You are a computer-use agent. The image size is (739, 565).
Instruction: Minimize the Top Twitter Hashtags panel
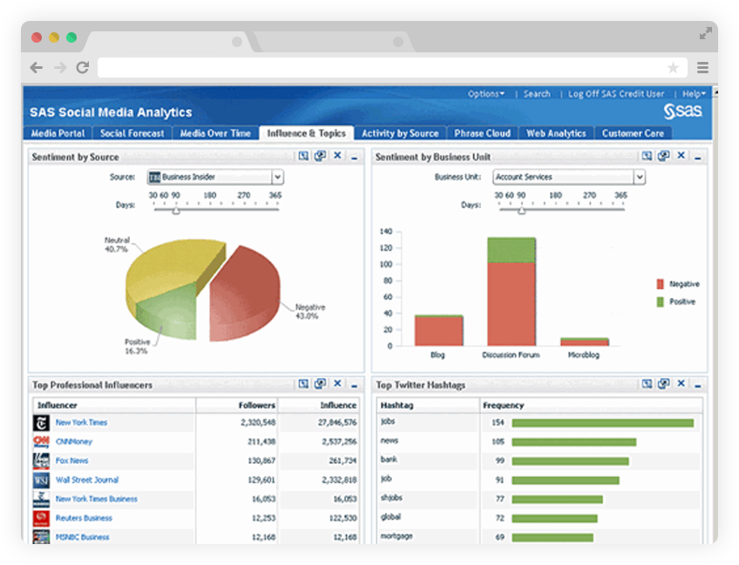pyautogui.click(x=698, y=386)
